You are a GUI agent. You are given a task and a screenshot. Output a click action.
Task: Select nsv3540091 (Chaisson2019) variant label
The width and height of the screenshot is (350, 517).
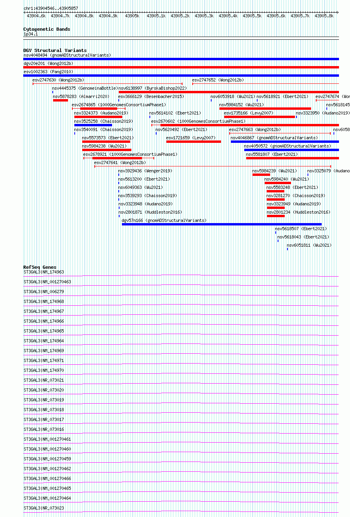pos(103,129)
